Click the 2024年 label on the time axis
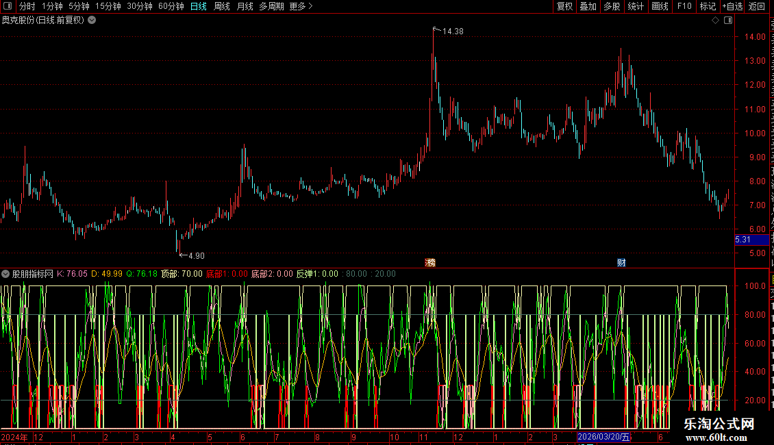Viewport: 774px width, 445px height. tap(15, 437)
